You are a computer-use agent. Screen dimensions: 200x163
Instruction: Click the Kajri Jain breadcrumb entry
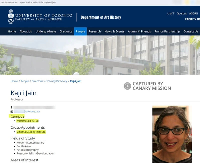click(x=76, y=81)
